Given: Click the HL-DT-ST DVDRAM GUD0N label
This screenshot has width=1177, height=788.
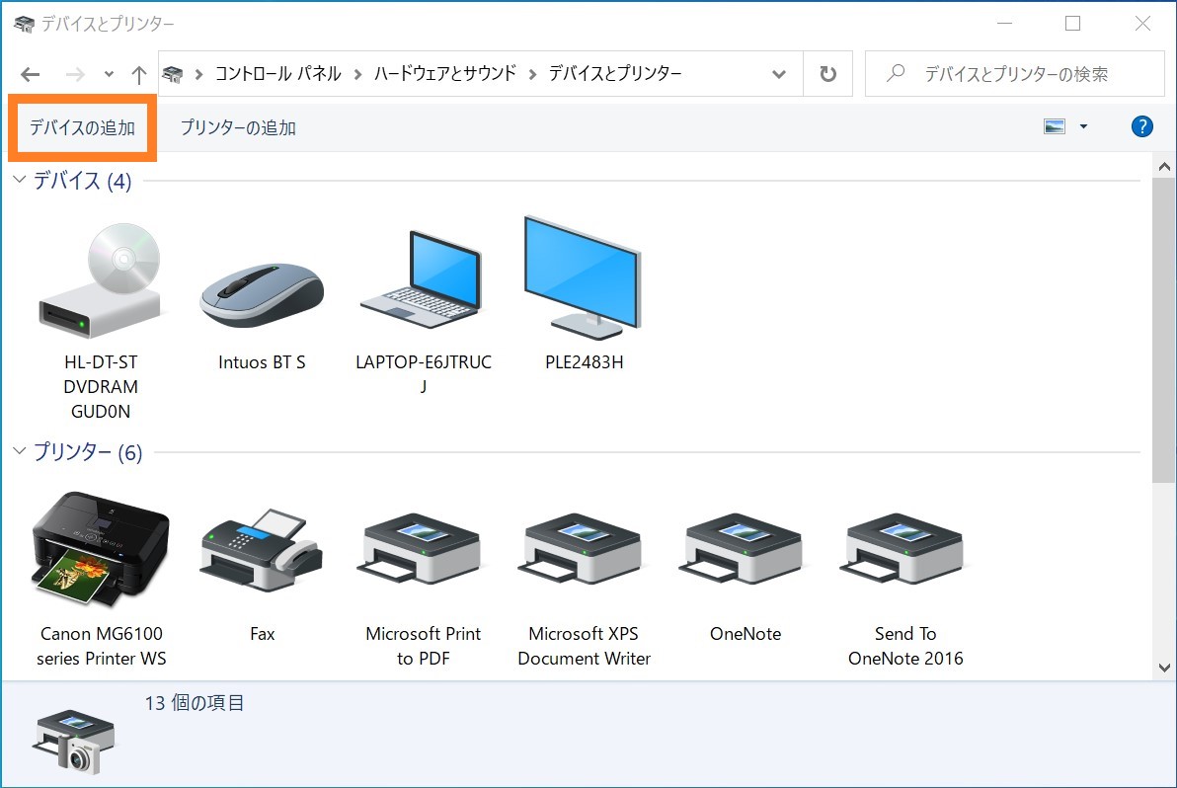Looking at the screenshot, I should pos(101,386).
